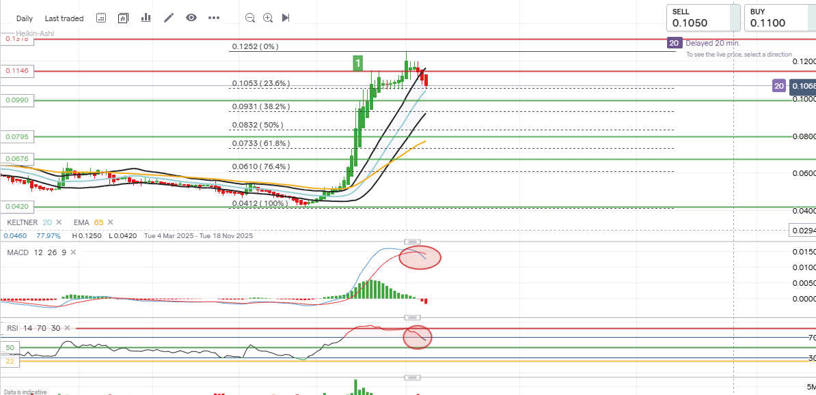Screen dimensions: 816x395
Task: Open the RSI indicator settings label
Action: (x=12, y=328)
